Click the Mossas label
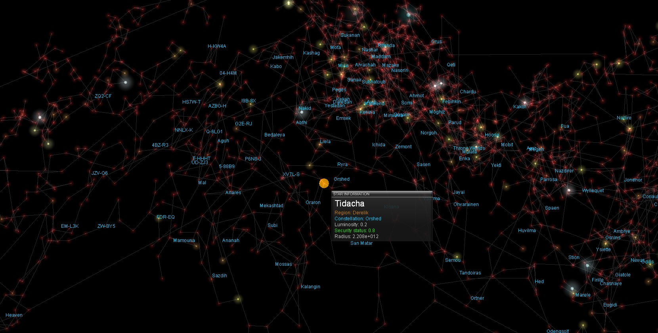The image size is (658, 333). (283, 264)
